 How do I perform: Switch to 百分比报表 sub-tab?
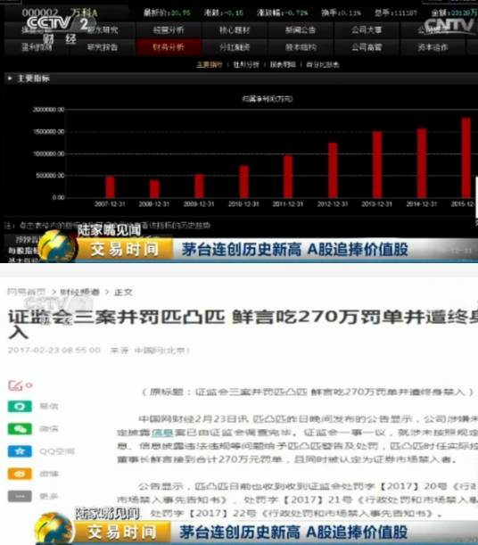pyautogui.click(x=322, y=64)
